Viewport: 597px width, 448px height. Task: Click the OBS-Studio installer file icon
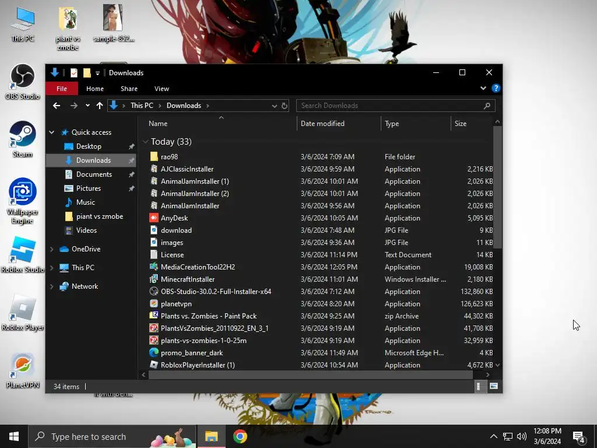click(x=154, y=292)
